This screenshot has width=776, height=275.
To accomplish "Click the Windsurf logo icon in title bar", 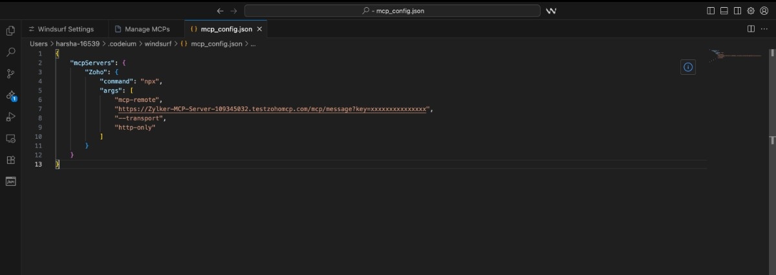I will (x=551, y=11).
